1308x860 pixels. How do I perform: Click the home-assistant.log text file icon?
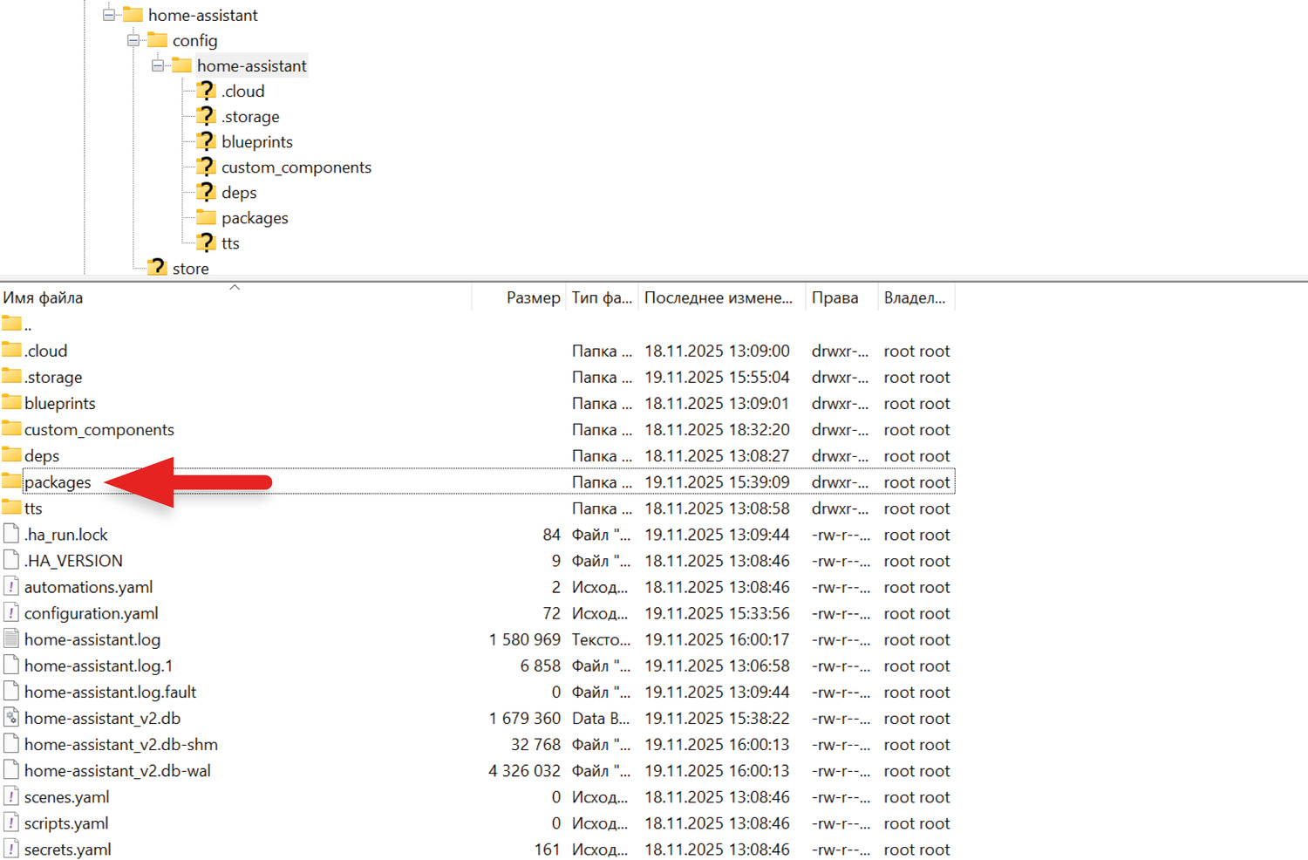(x=11, y=639)
